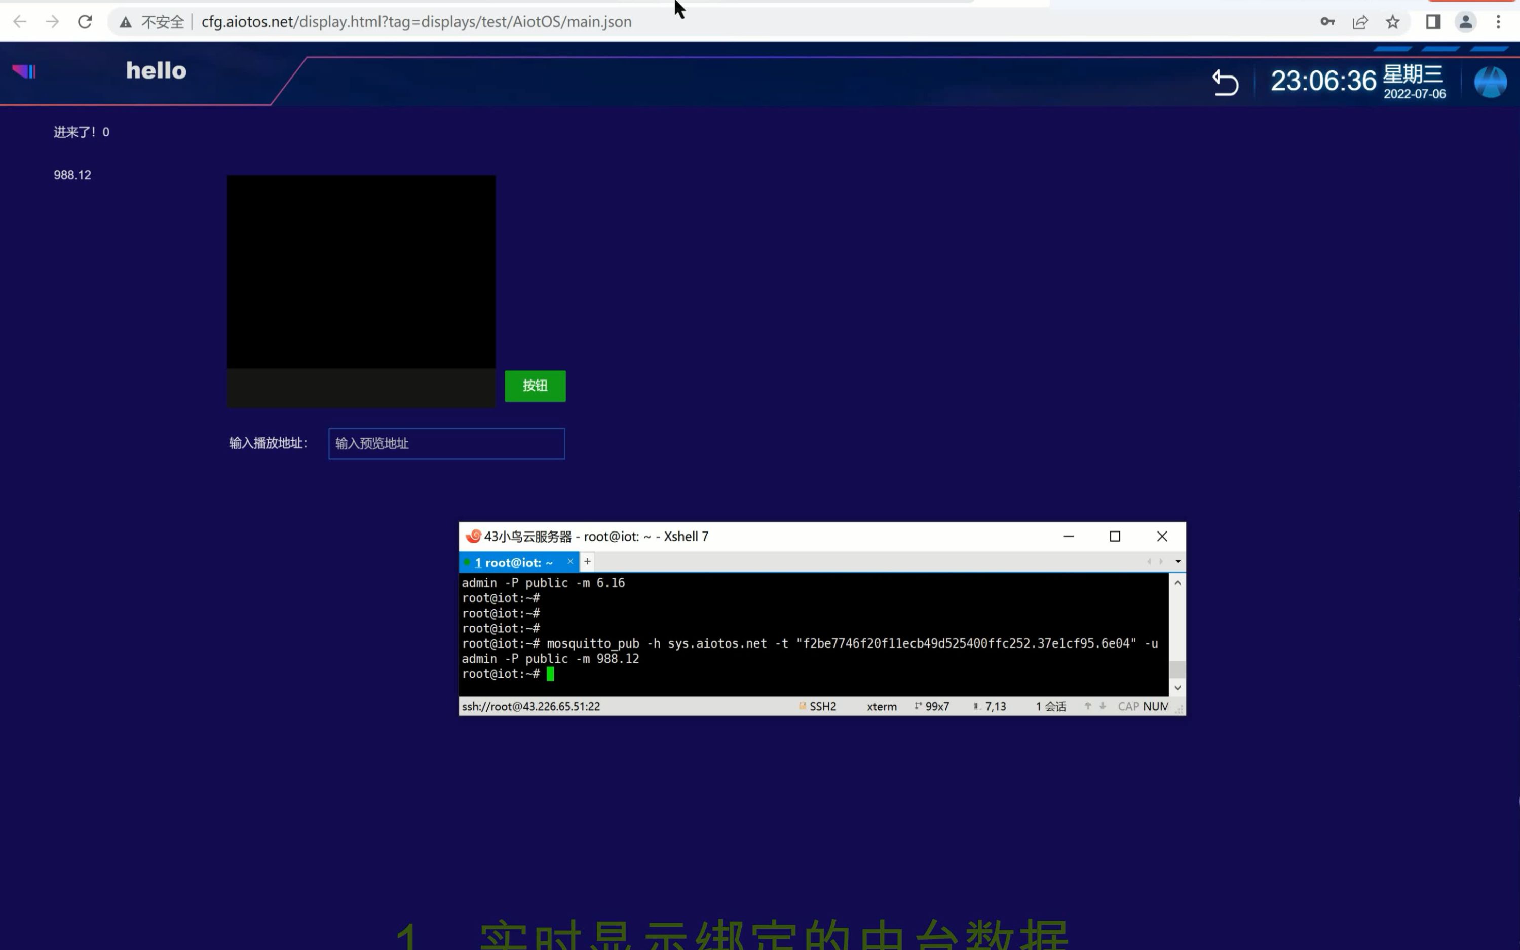Open the password manager key icon
This screenshot has height=950, width=1520.
[x=1327, y=21]
